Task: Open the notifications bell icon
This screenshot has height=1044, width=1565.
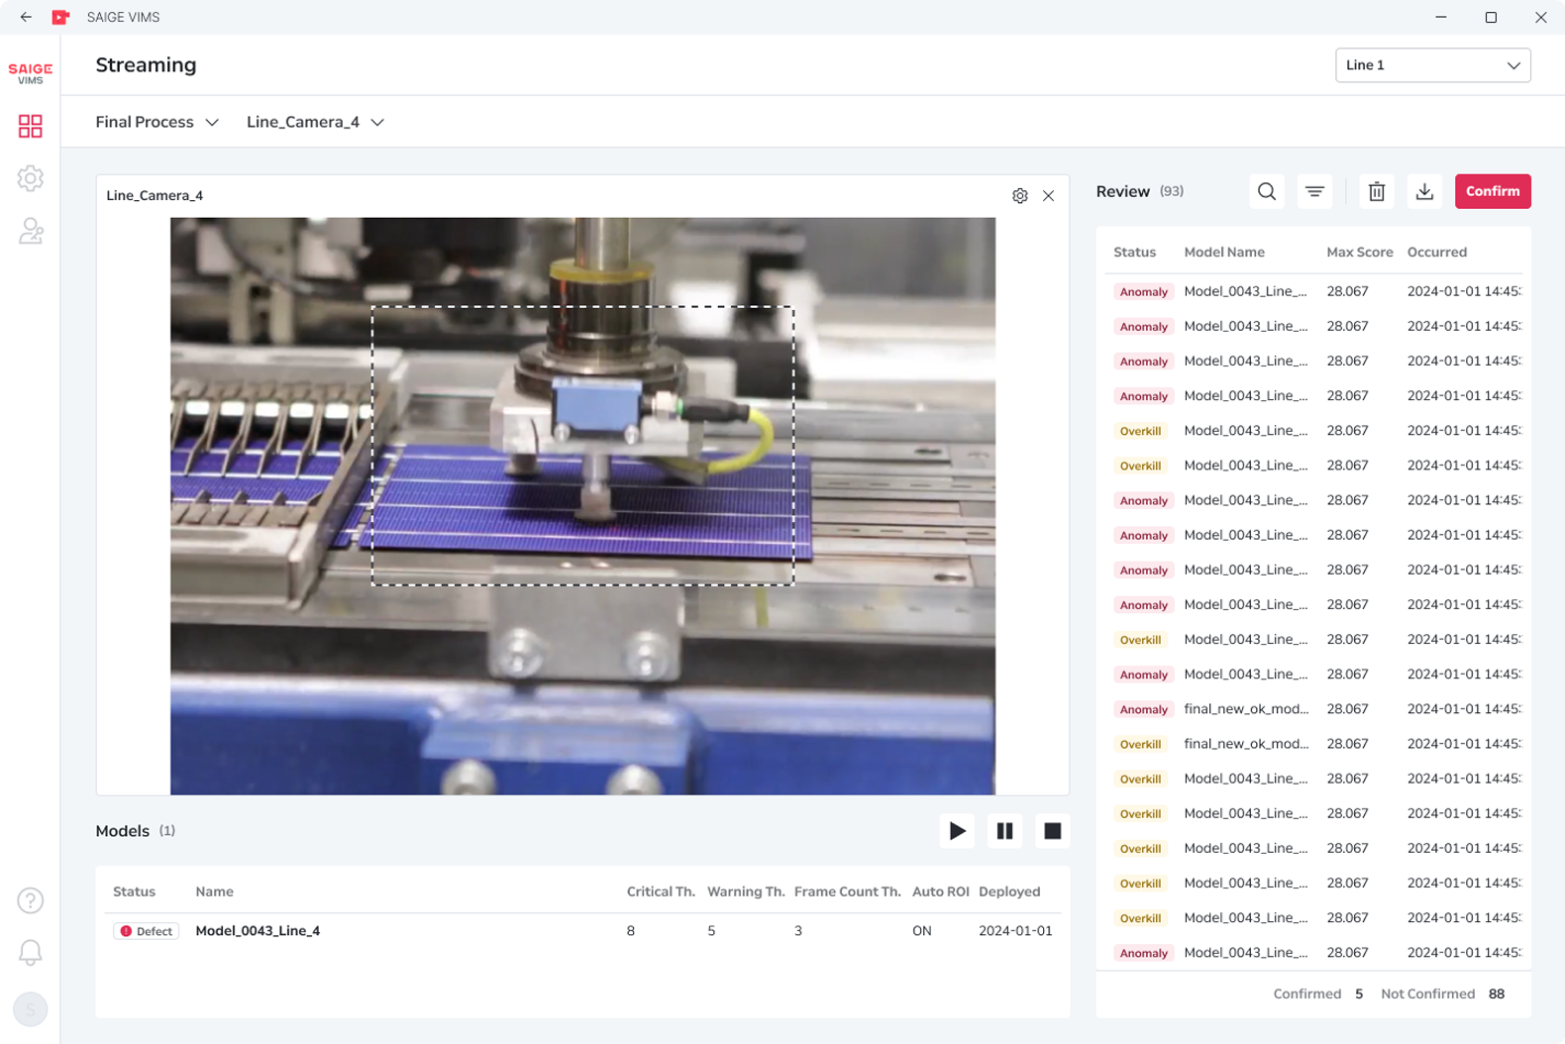Action: [x=30, y=953]
